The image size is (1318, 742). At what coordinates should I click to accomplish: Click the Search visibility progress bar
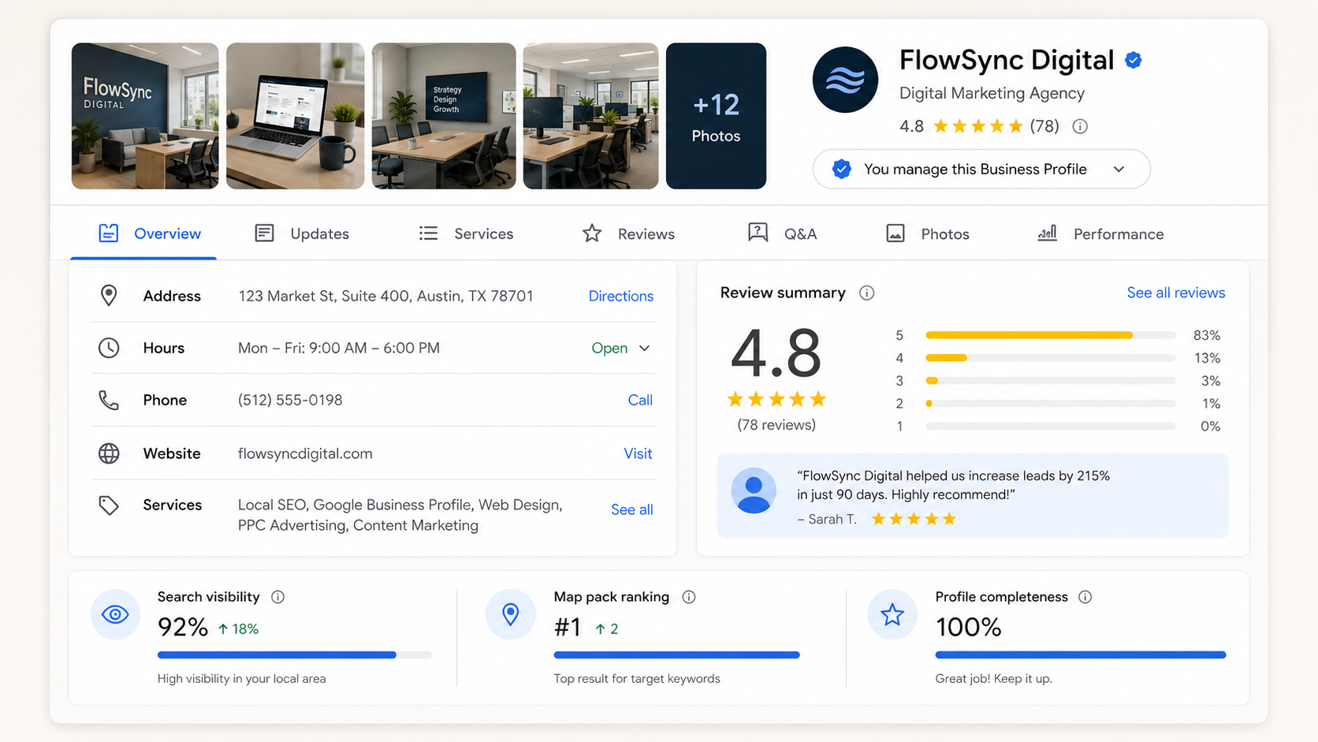pyautogui.click(x=295, y=655)
